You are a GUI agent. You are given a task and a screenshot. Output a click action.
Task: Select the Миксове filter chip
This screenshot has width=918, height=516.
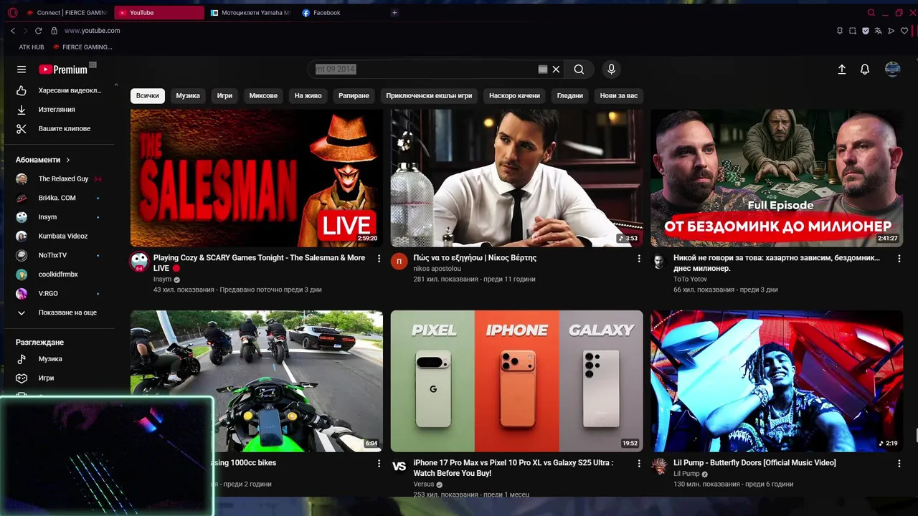coord(263,95)
